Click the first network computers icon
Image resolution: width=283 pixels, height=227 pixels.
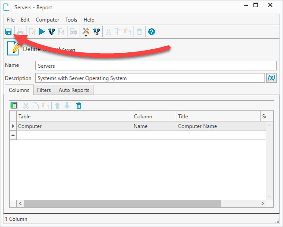52,32
